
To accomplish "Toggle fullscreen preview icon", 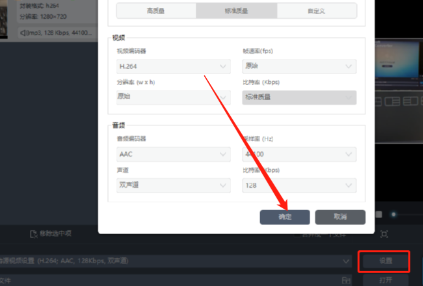I will tap(384, 234).
